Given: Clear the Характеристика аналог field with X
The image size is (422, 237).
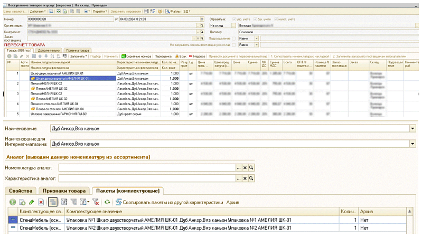Looking at the screenshot, I should [245, 178].
